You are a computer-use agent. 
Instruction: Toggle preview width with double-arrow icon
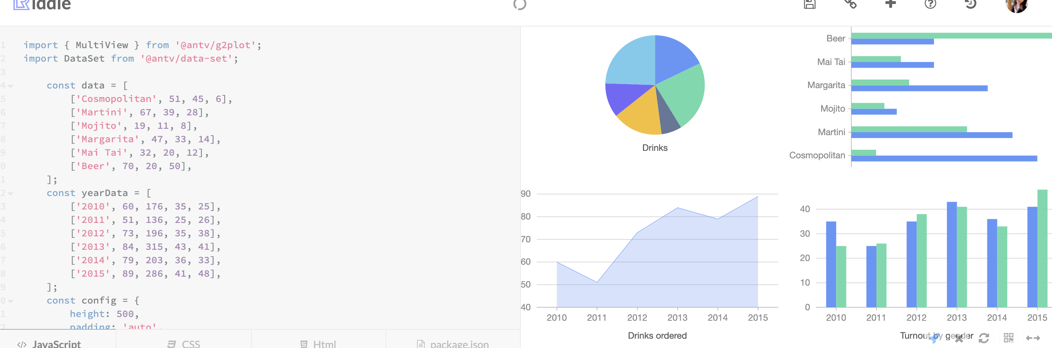pyautogui.click(x=1033, y=338)
